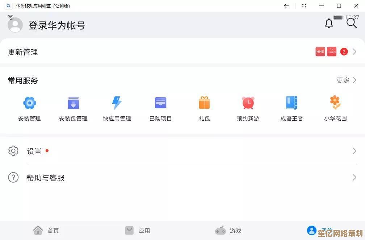Switch to the 应用 apps tab
The height and width of the screenshot is (240, 365).
point(137,231)
